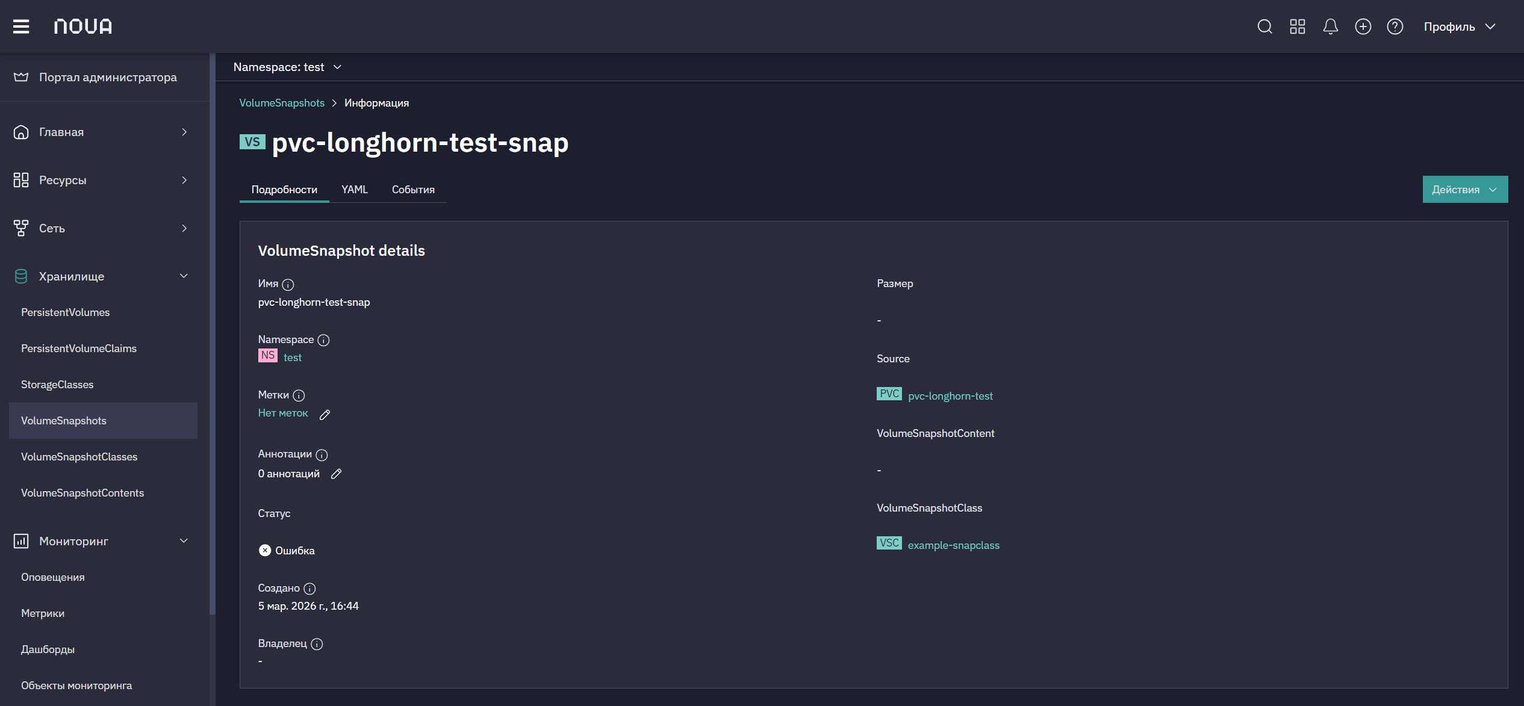Image resolution: width=1524 pixels, height=706 pixels.
Task: Click the Главная home icon
Action: [x=21, y=132]
